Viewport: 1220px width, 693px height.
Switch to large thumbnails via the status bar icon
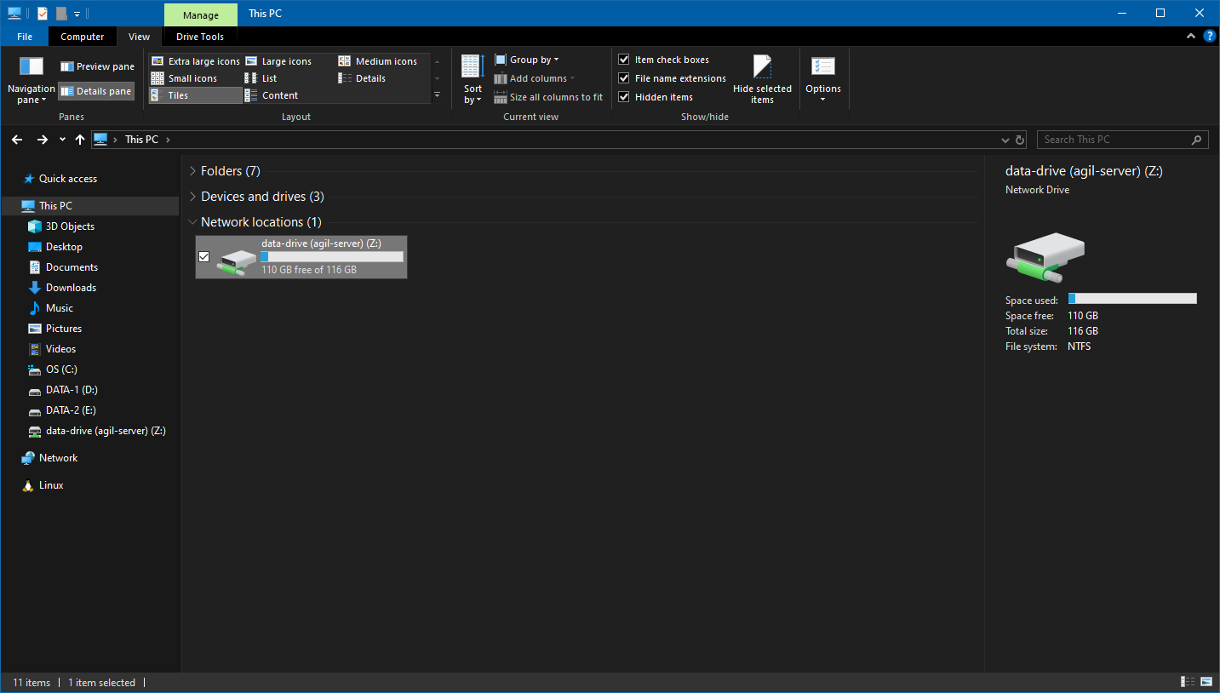1206,682
